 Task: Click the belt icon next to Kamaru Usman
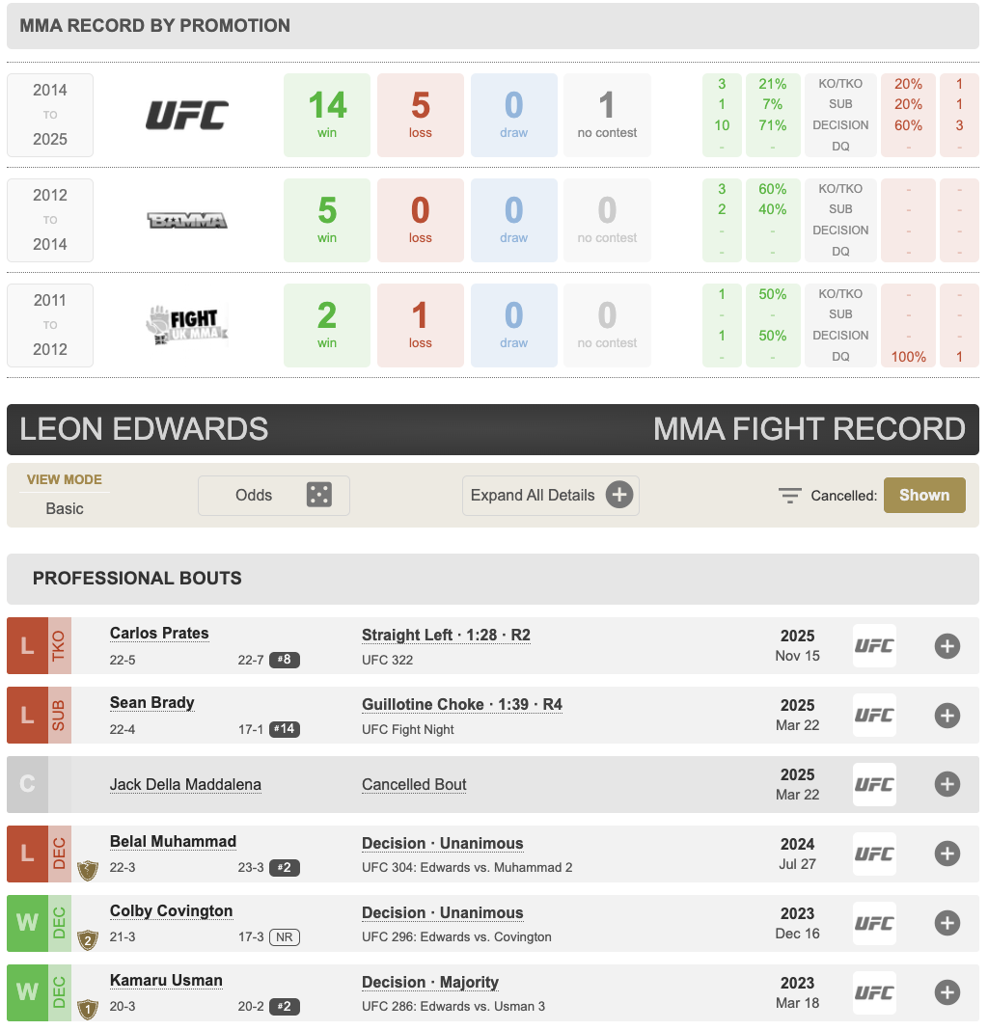tap(88, 1009)
